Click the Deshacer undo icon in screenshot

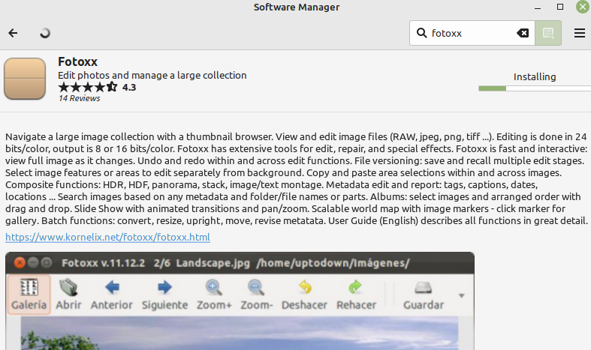coord(305,288)
